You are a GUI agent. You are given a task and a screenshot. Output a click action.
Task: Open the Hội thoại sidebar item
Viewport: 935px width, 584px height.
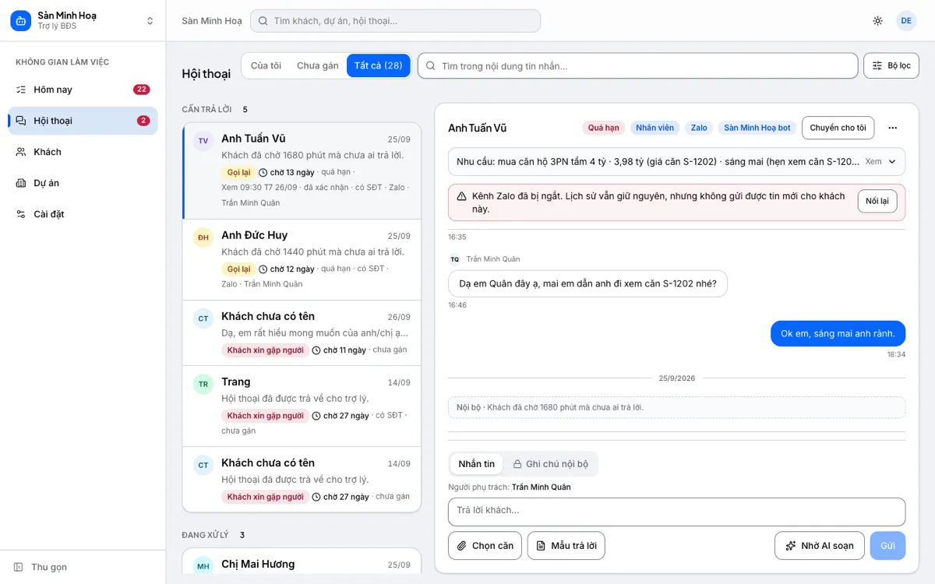coord(83,121)
